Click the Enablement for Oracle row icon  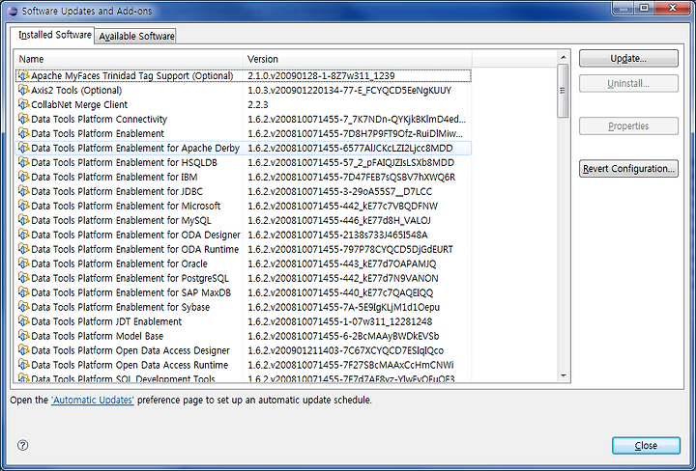click(23, 263)
